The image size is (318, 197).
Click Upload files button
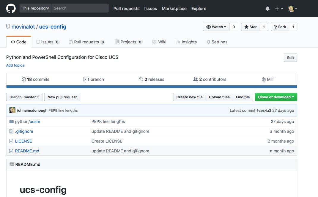219,97
